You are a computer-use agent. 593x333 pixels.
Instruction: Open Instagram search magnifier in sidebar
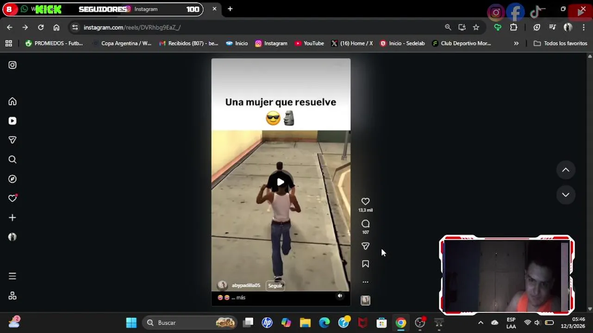click(x=12, y=160)
